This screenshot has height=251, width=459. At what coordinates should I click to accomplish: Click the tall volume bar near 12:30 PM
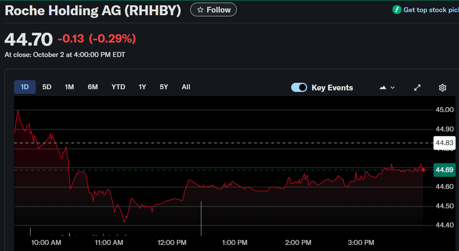pyautogui.click(x=201, y=219)
